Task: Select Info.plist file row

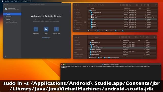Action: [122, 18]
